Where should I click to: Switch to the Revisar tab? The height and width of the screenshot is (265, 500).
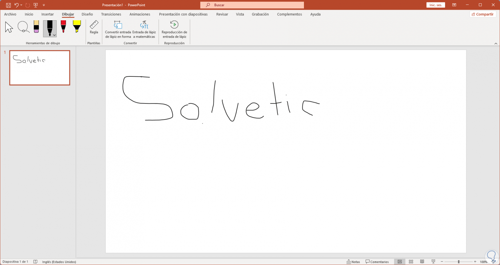click(222, 14)
